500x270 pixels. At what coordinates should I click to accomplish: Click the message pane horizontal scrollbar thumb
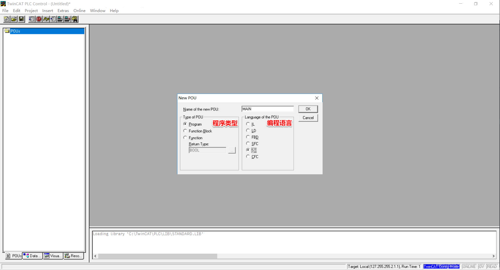coord(157,256)
